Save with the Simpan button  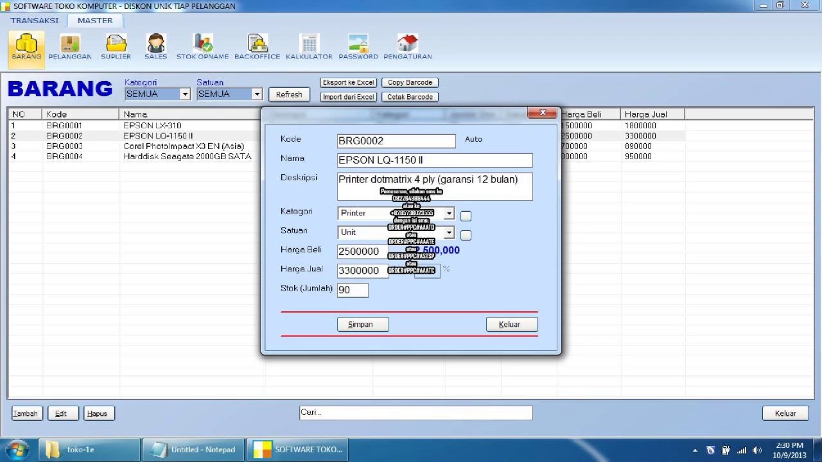tap(363, 324)
